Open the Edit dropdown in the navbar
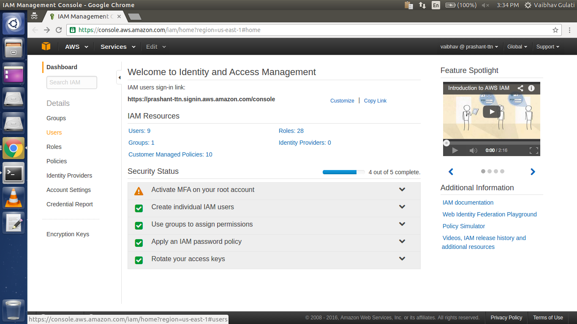Viewport: 577px width, 324px height. pyautogui.click(x=156, y=47)
